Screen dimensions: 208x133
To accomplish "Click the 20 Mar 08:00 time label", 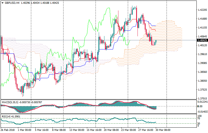I will point(111,130).
